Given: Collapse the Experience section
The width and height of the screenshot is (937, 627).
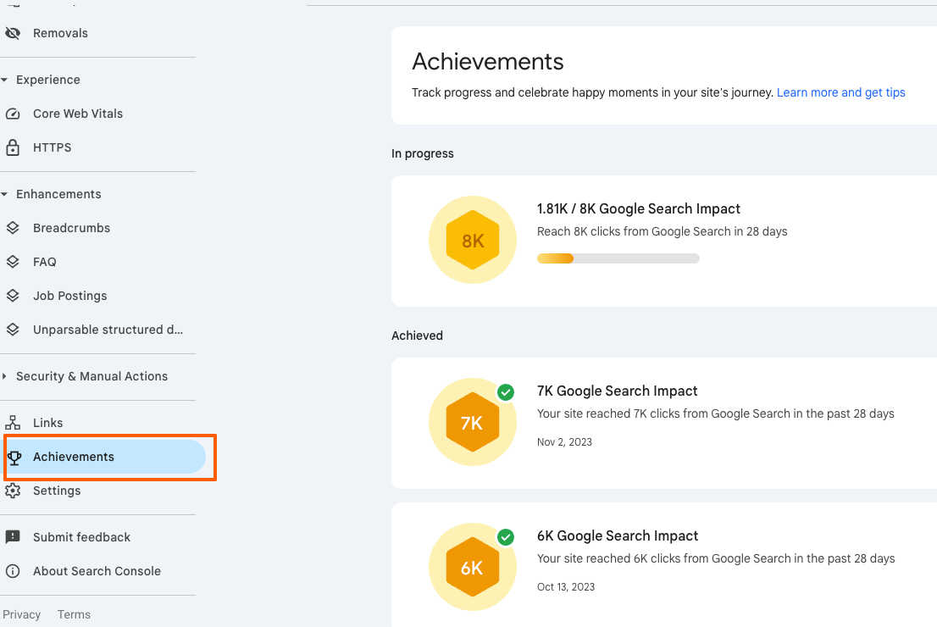Looking at the screenshot, I should click(x=4, y=80).
